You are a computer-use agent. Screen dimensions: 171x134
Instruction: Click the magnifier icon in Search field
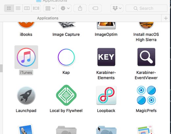click(135, 8)
